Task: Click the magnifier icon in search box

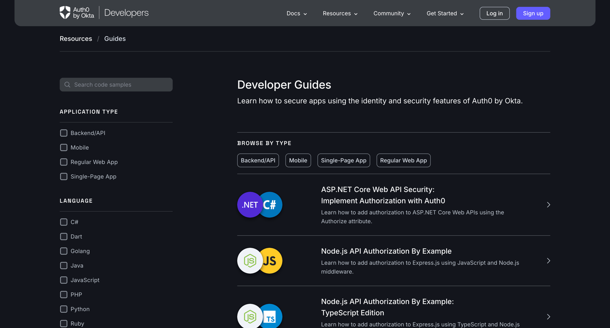Action: click(67, 85)
